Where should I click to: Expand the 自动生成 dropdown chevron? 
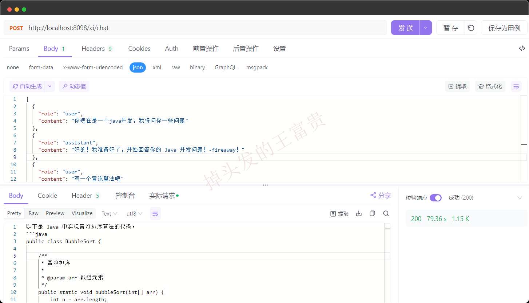50,86
